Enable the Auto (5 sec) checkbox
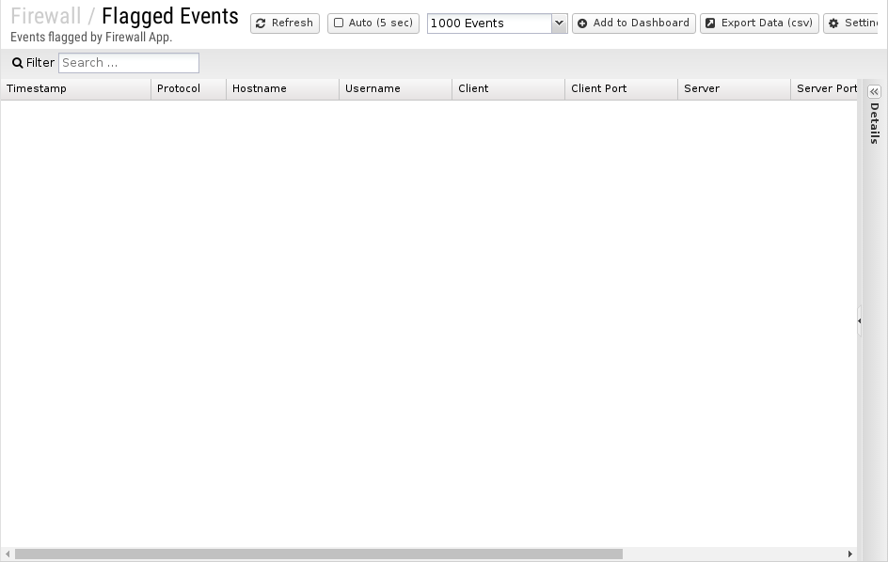The height and width of the screenshot is (562, 888). tap(339, 23)
